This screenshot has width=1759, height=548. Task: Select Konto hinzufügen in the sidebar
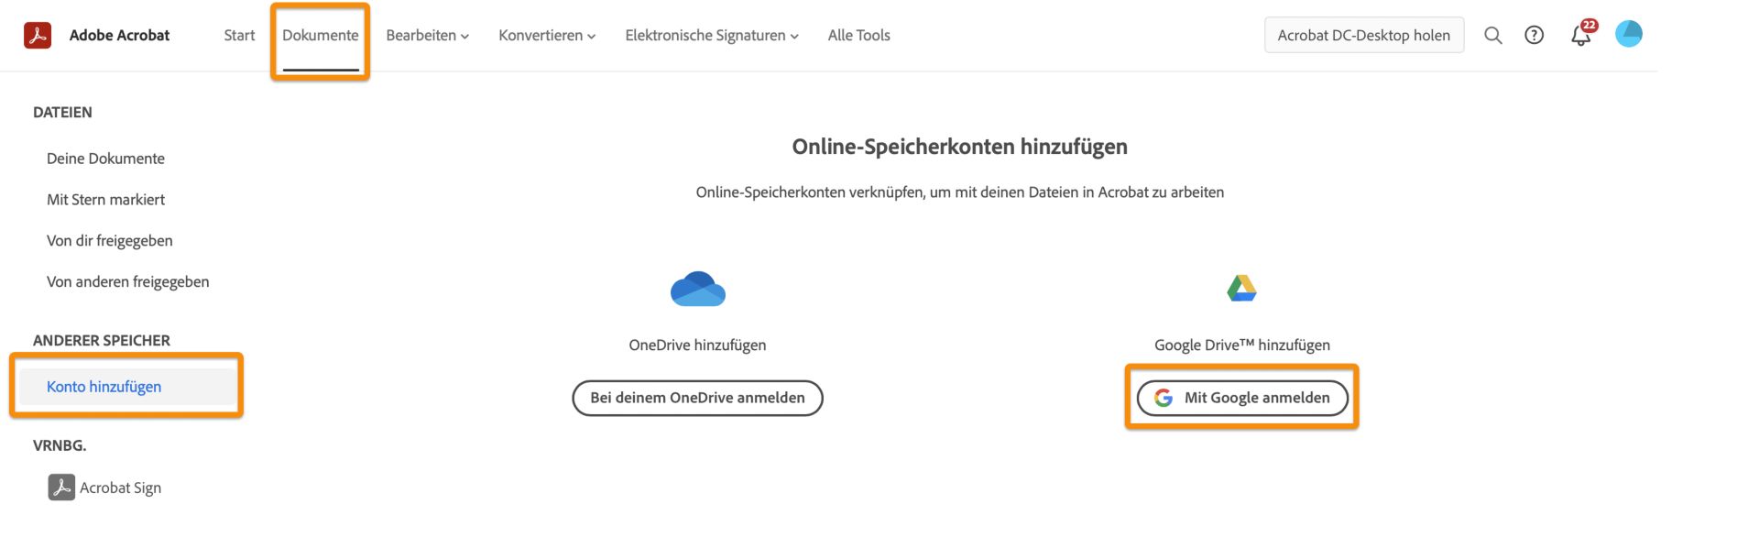pyautogui.click(x=104, y=386)
